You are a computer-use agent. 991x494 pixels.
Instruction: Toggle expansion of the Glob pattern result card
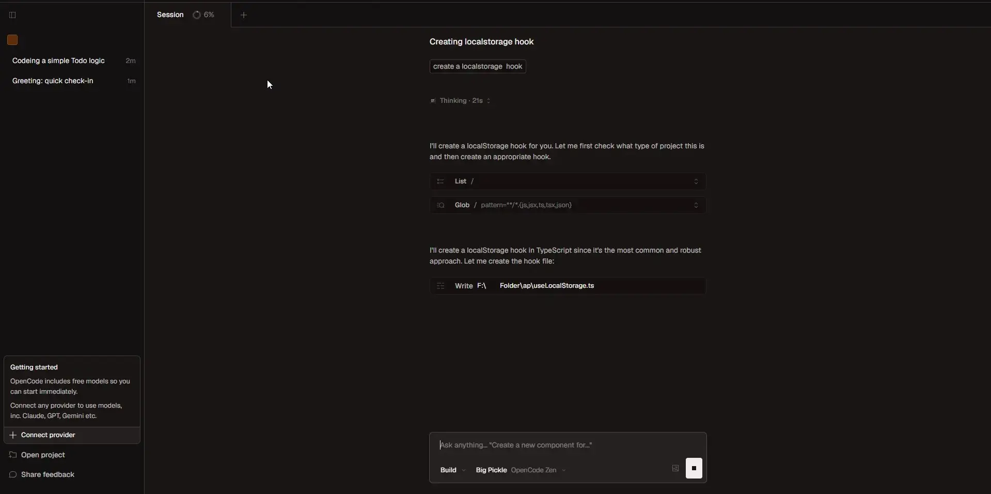(696, 205)
